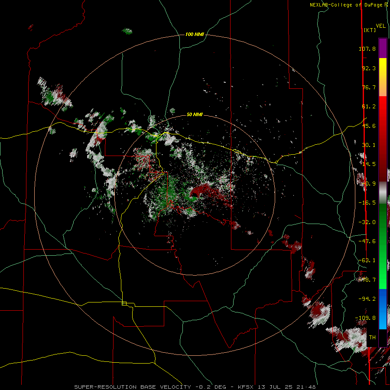Select the 92.3 velocity scale value

point(369,68)
